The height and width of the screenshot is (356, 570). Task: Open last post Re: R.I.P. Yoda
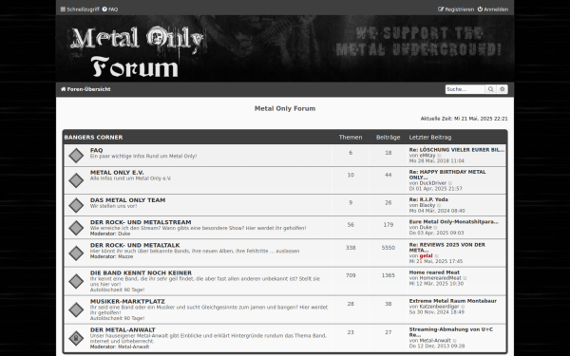point(428,199)
